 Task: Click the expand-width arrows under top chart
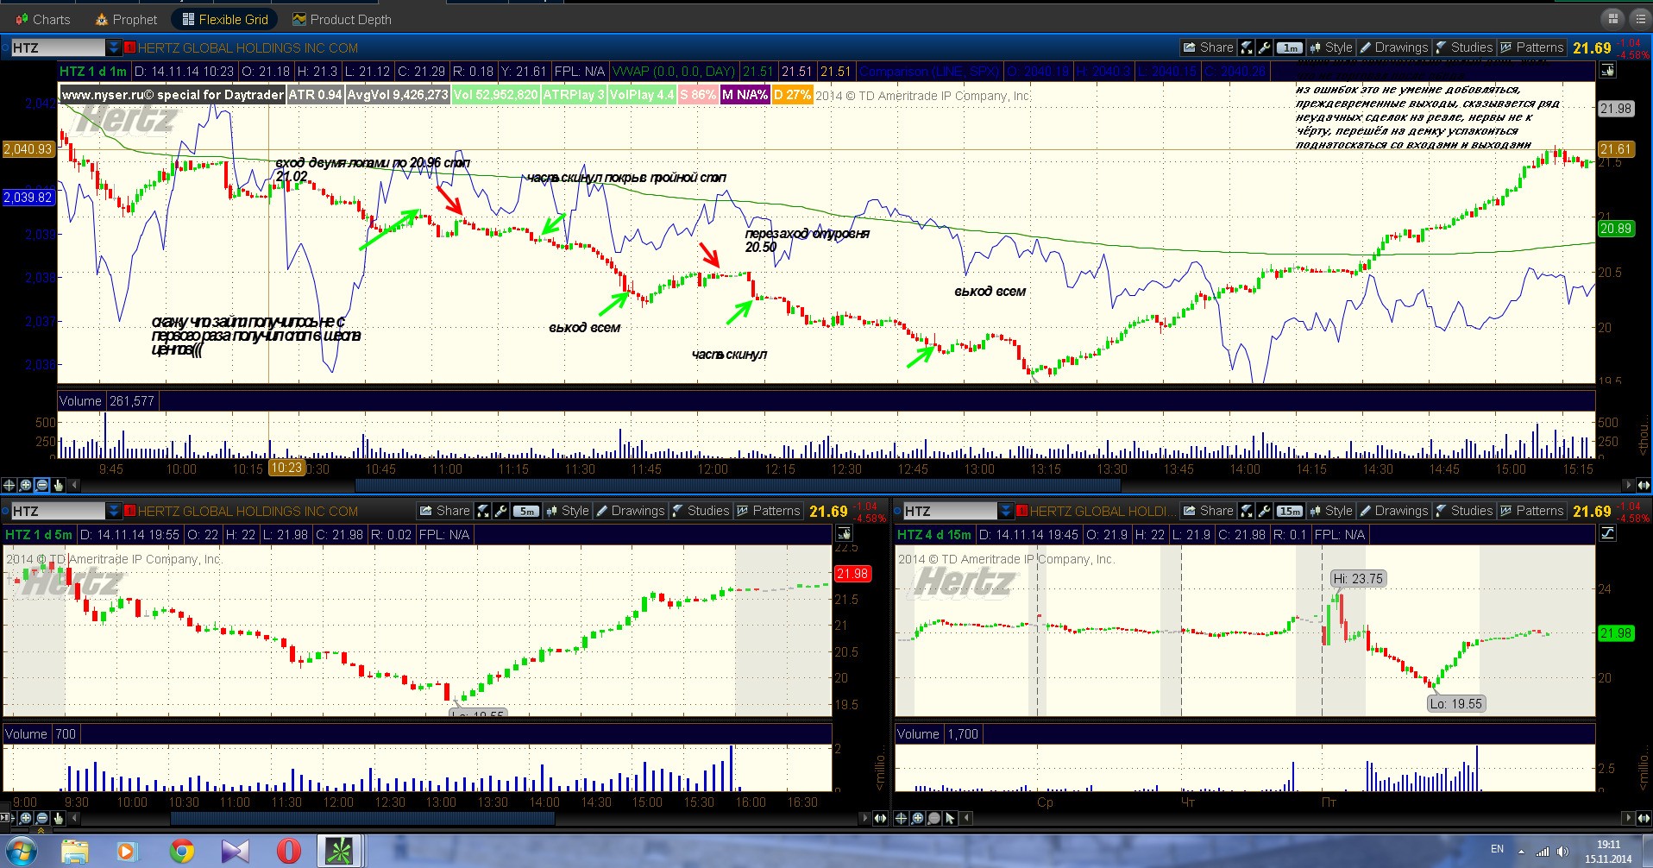click(x=1644, y=485)
